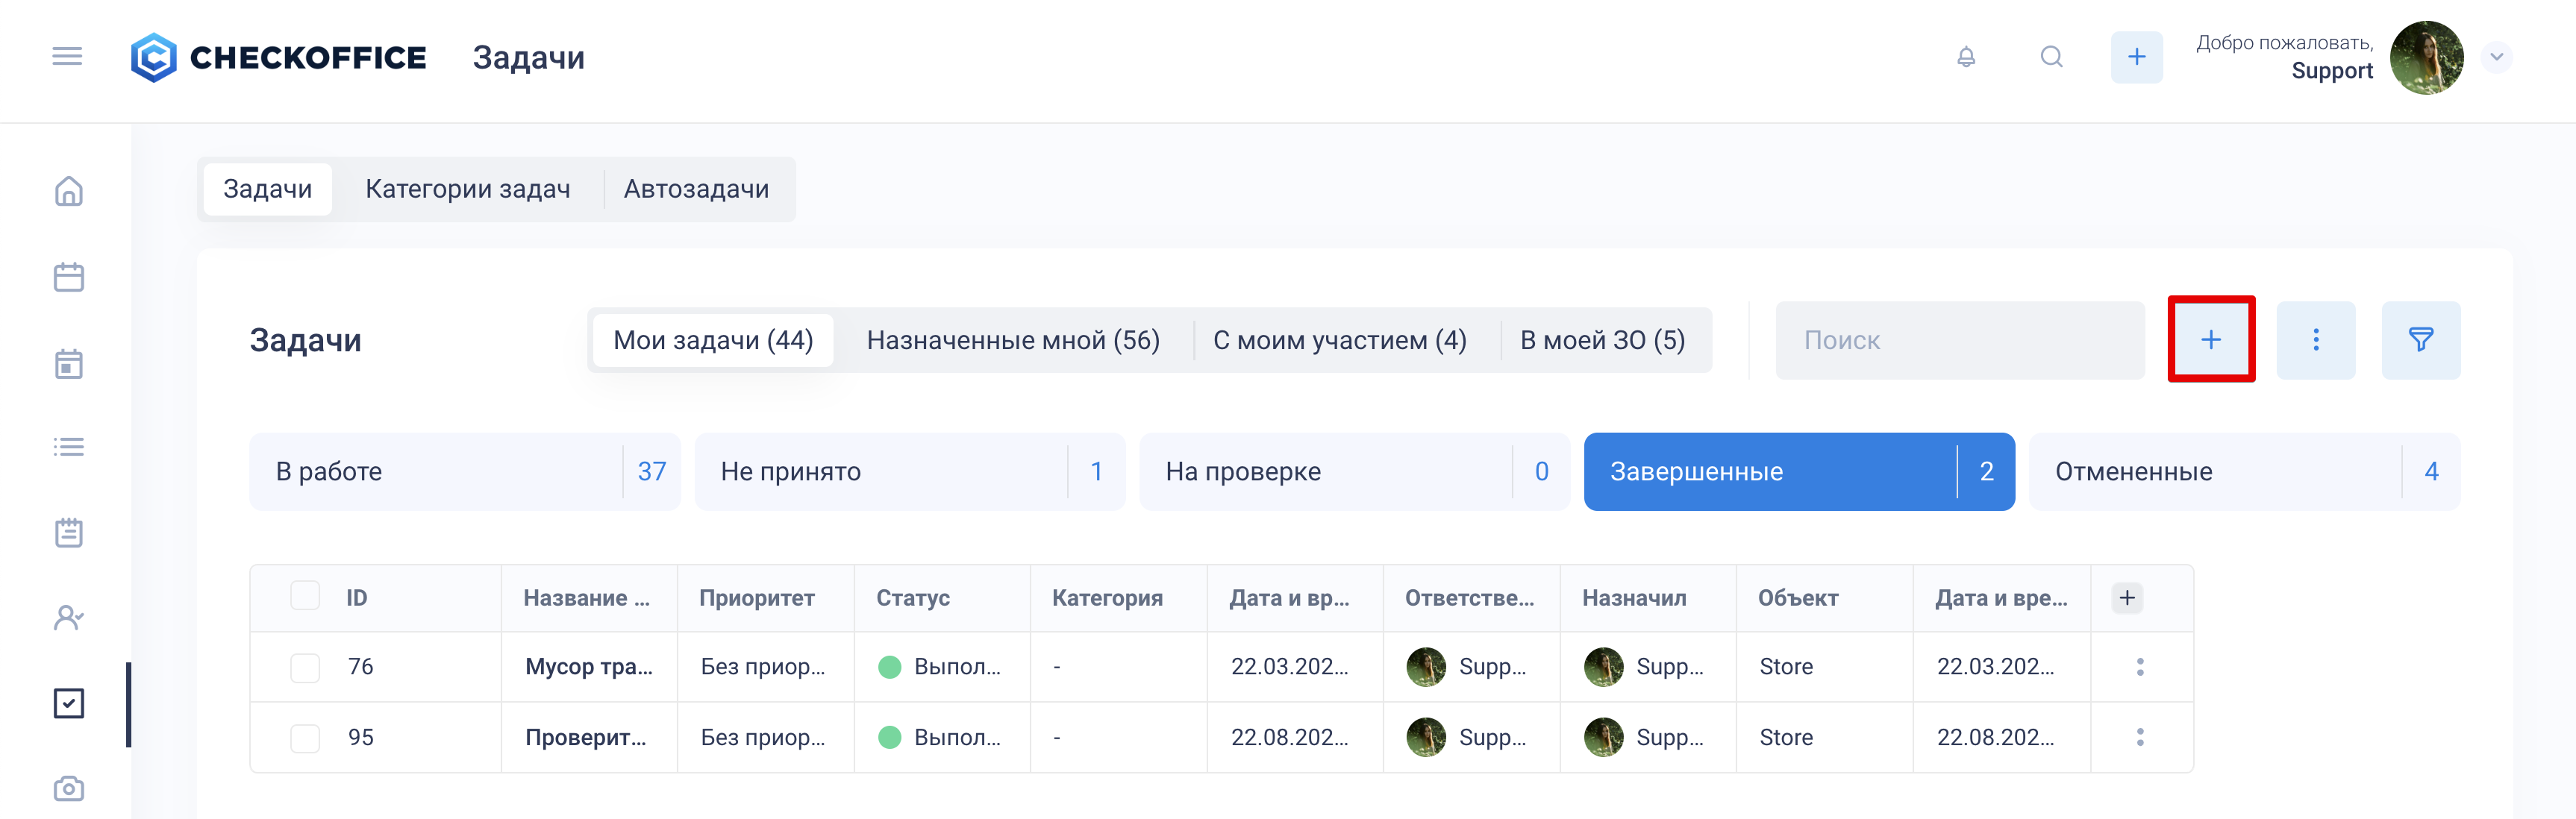
Task: Open the tasks three-dot options menu
Action: [x=2316, y=340]
